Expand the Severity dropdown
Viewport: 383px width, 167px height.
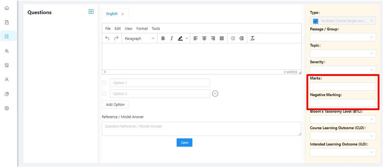click(343, 70)
